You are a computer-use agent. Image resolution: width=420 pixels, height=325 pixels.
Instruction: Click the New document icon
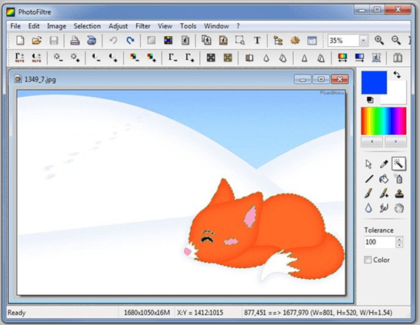[20, 41]
